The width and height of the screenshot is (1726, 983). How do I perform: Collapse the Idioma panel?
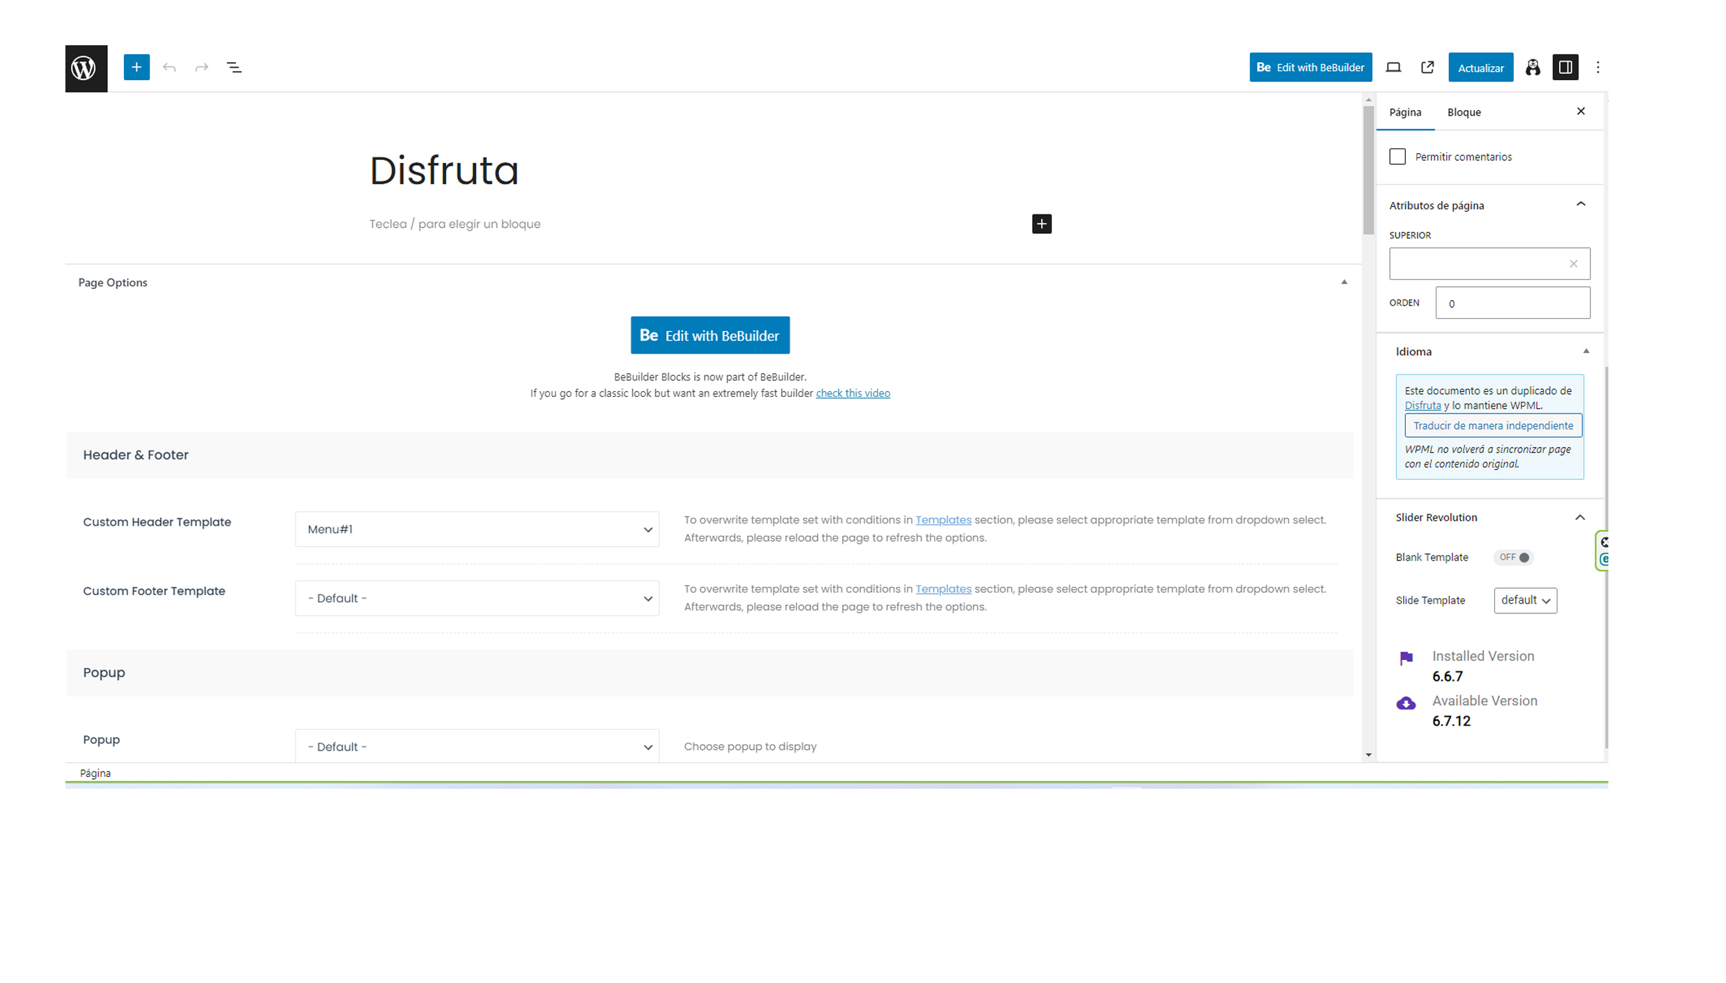(1586, 352)
